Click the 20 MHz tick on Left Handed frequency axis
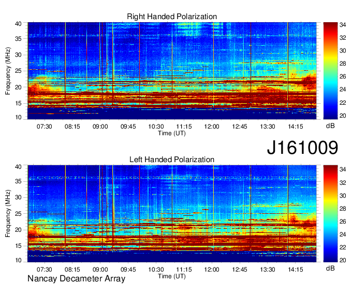Screen dimensions: 352x285 19,230
